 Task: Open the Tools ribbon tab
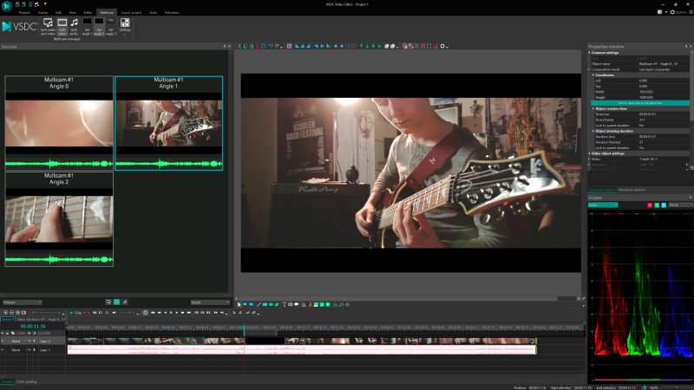[154, 13]
